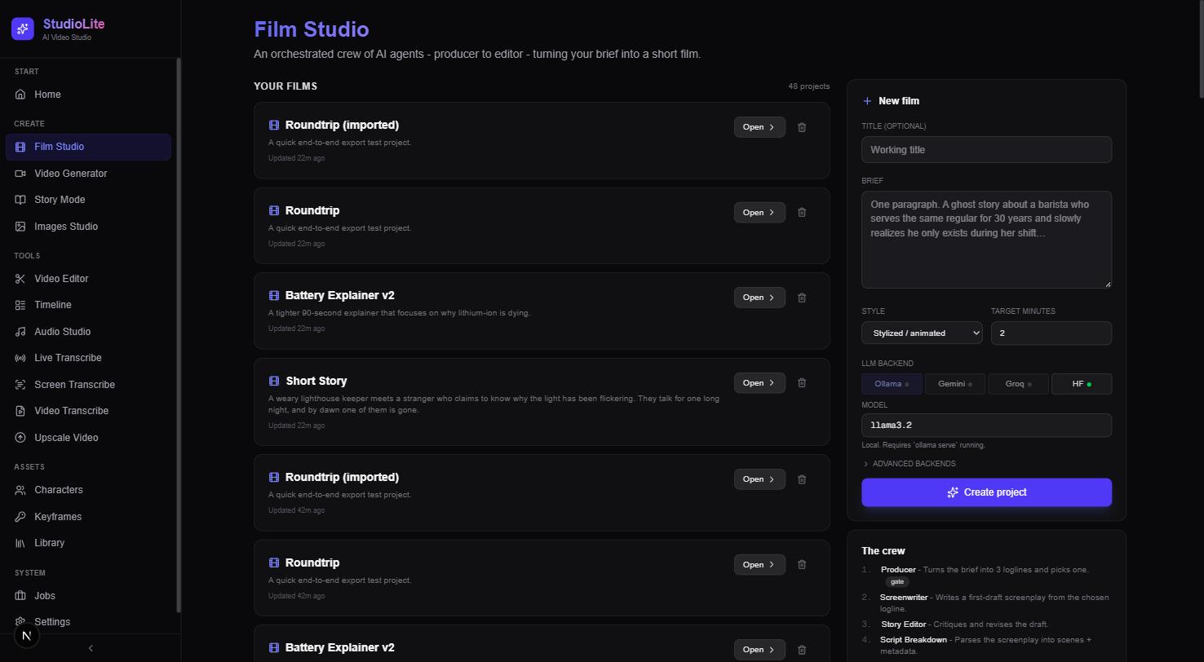Image resolution: width=1204 pixels, height=662 pixels.
Task: Open Jobs system page
Action: click(88, 596)
